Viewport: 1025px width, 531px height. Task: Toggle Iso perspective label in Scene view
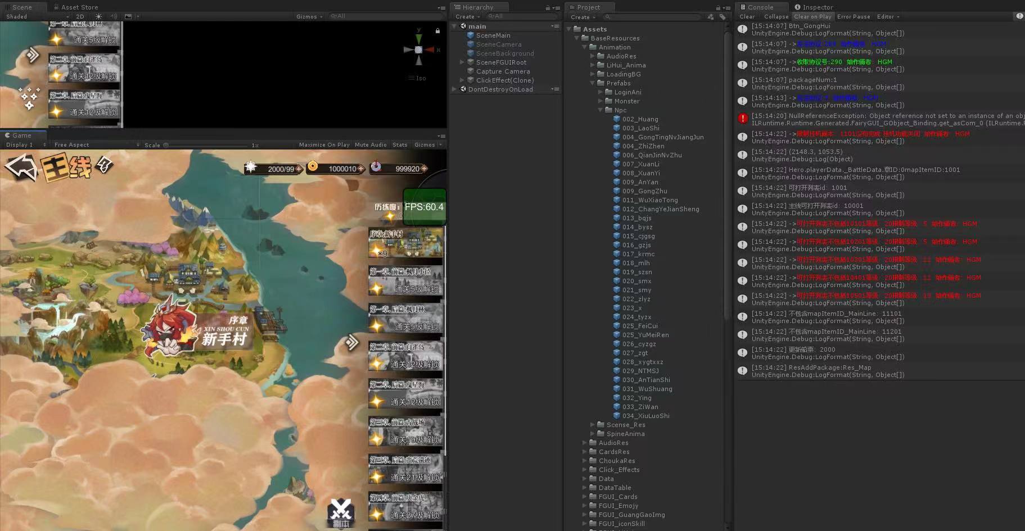pyautogui.click(x=417, y=78)
